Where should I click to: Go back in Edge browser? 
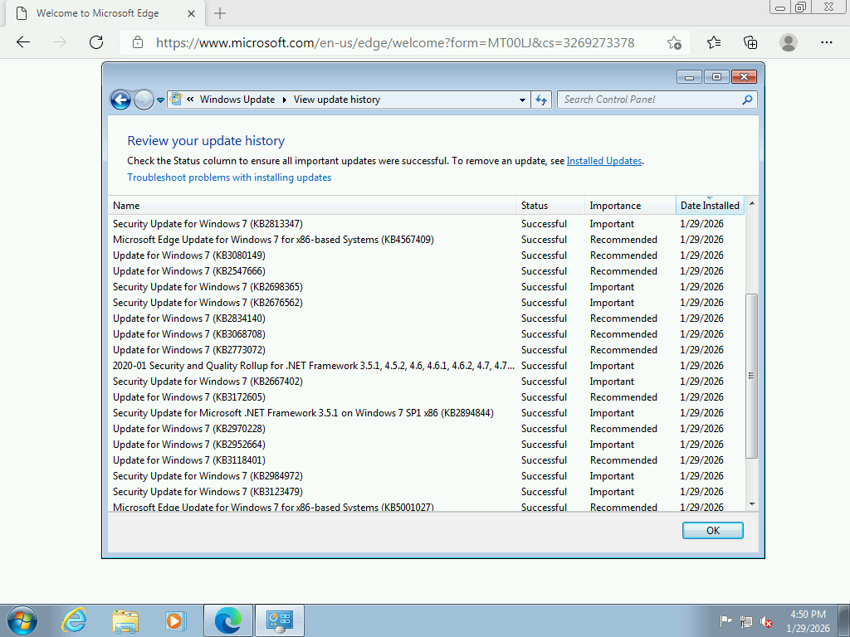(23, 42)
